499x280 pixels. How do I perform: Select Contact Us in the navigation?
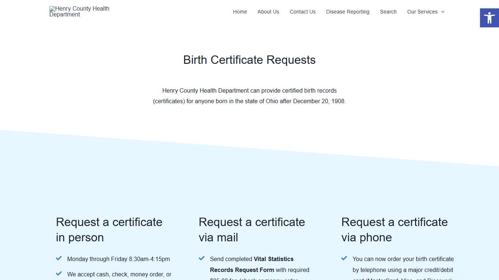click(302, 12)
